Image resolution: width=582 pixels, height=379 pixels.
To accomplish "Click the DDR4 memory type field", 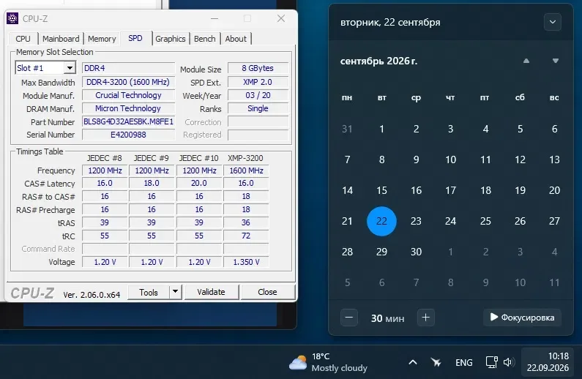I will 128,68.
